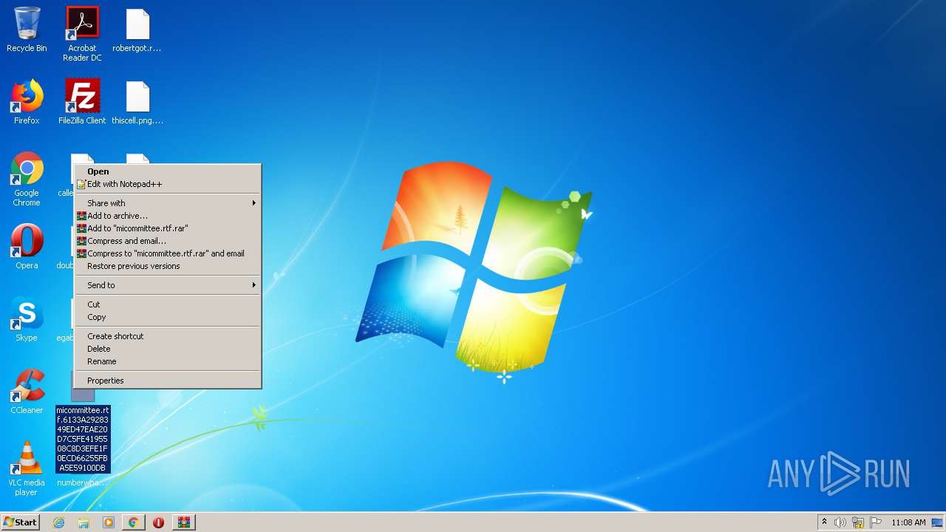Image resolution: width=946 pixels, height=532 pixels.
Task: Select the FileZilla Client shortcut
Action: click(82, 102)
